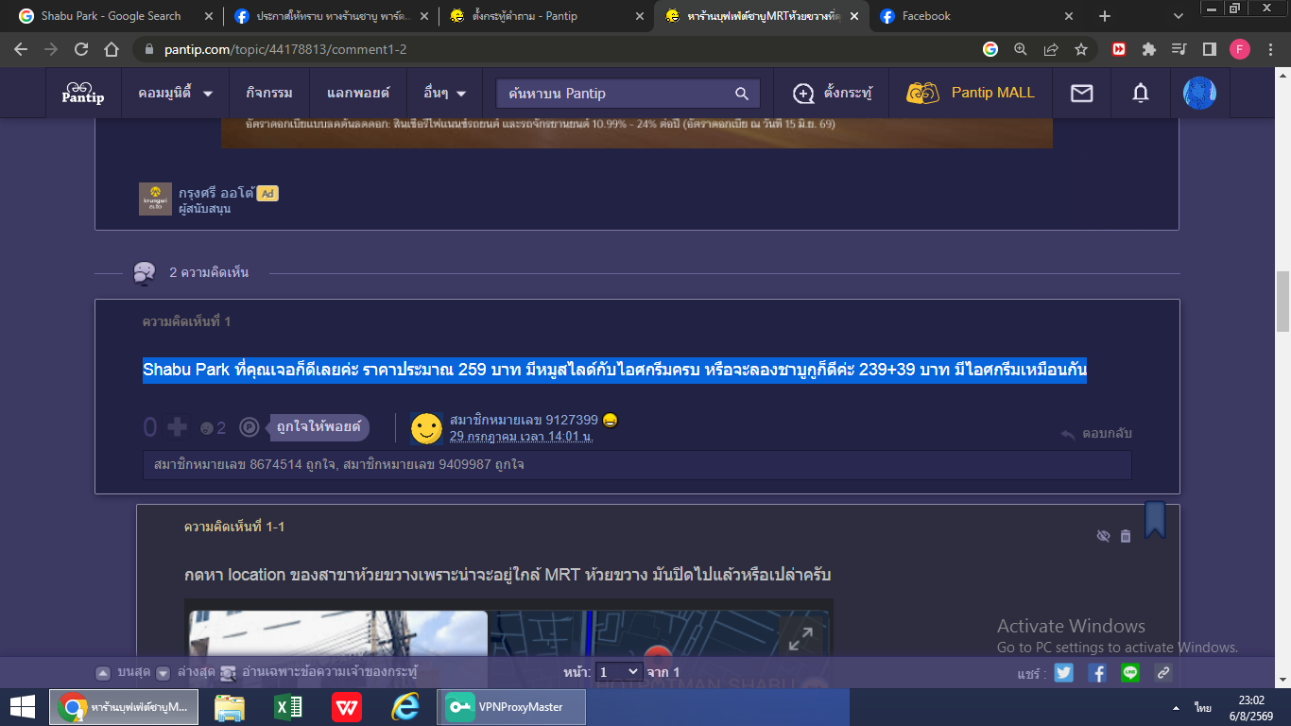Viewport: 1291px width, 726px height.
Task: Open the Chrome three-dot menu
Action: click(1269, 49)
